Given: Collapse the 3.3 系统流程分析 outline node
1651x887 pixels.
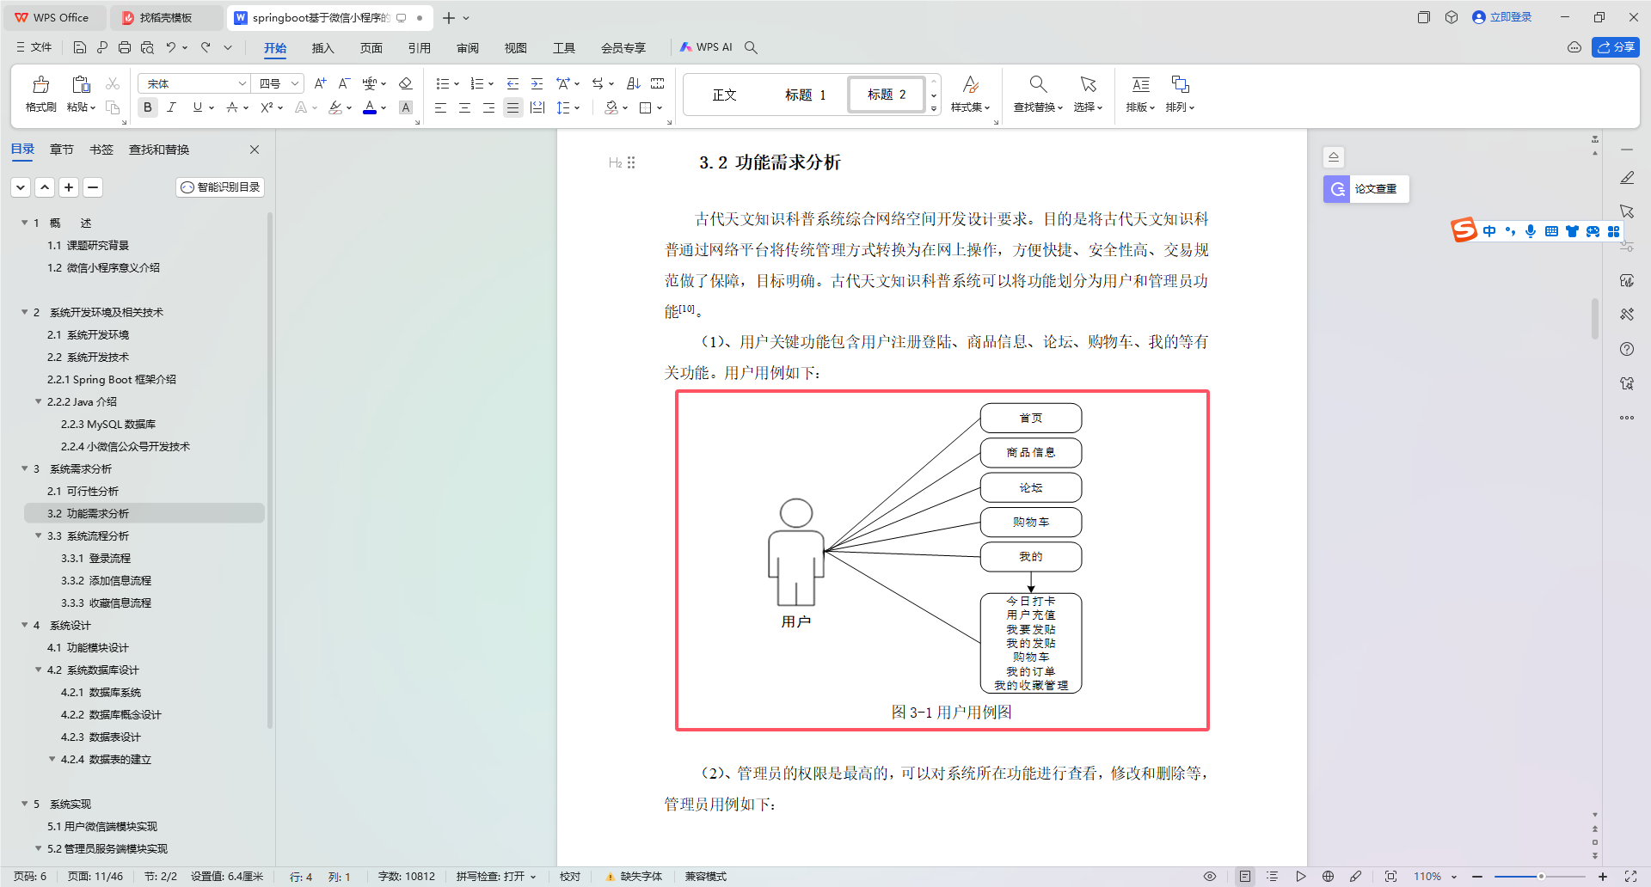Looking at the screenshot, I should click(39, 535).
